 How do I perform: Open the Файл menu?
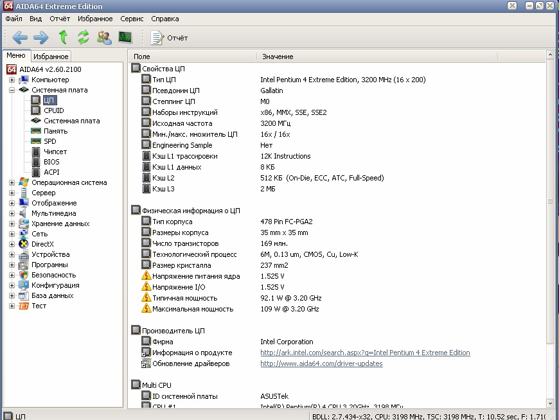click(x=14, y=19)
